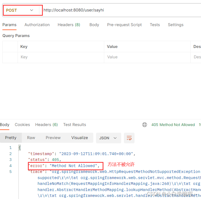Click the "status": 405 line
The width and height of the screenshot is (201, 199).
click(x=45, y=160)
